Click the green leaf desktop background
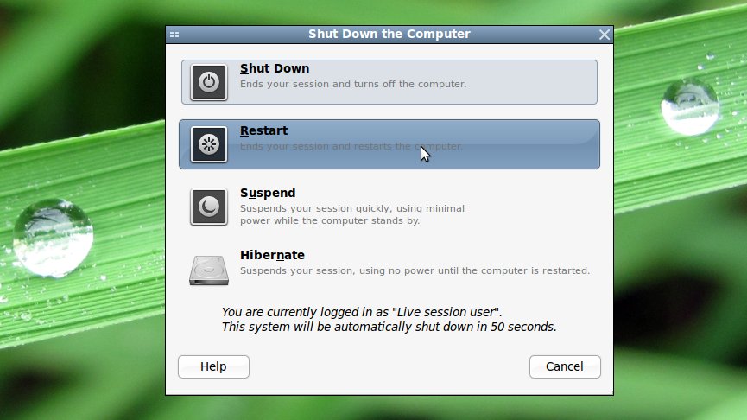This screenshot has height=420, width=747. click(x=81, y=143)
